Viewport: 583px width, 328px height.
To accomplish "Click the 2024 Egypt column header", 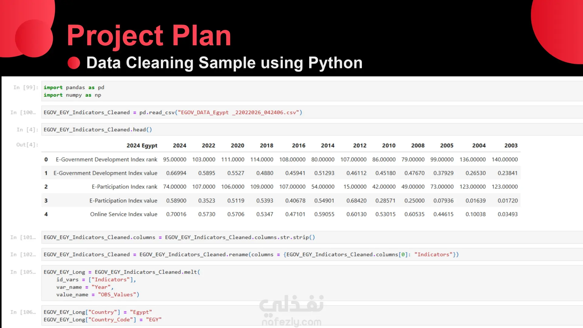I will pyautogui.click(x=142, y=145).
